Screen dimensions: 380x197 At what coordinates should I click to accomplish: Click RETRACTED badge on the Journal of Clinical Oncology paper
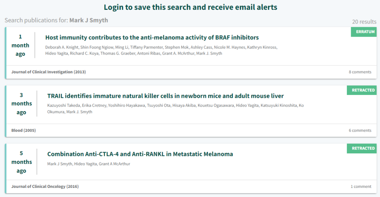tap(362, 148)
